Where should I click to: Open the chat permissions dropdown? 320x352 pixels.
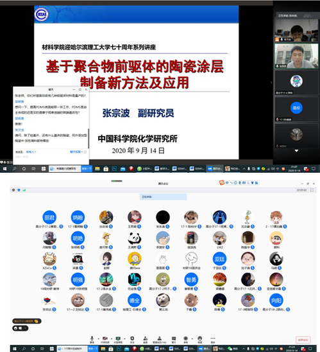(76, 152)
